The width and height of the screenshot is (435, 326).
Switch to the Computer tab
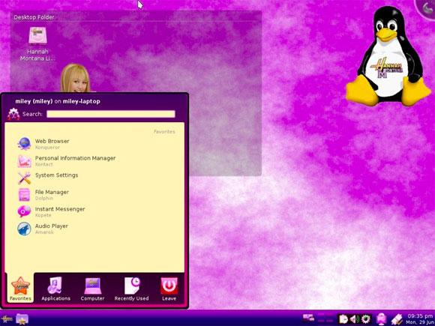[92, 289]
